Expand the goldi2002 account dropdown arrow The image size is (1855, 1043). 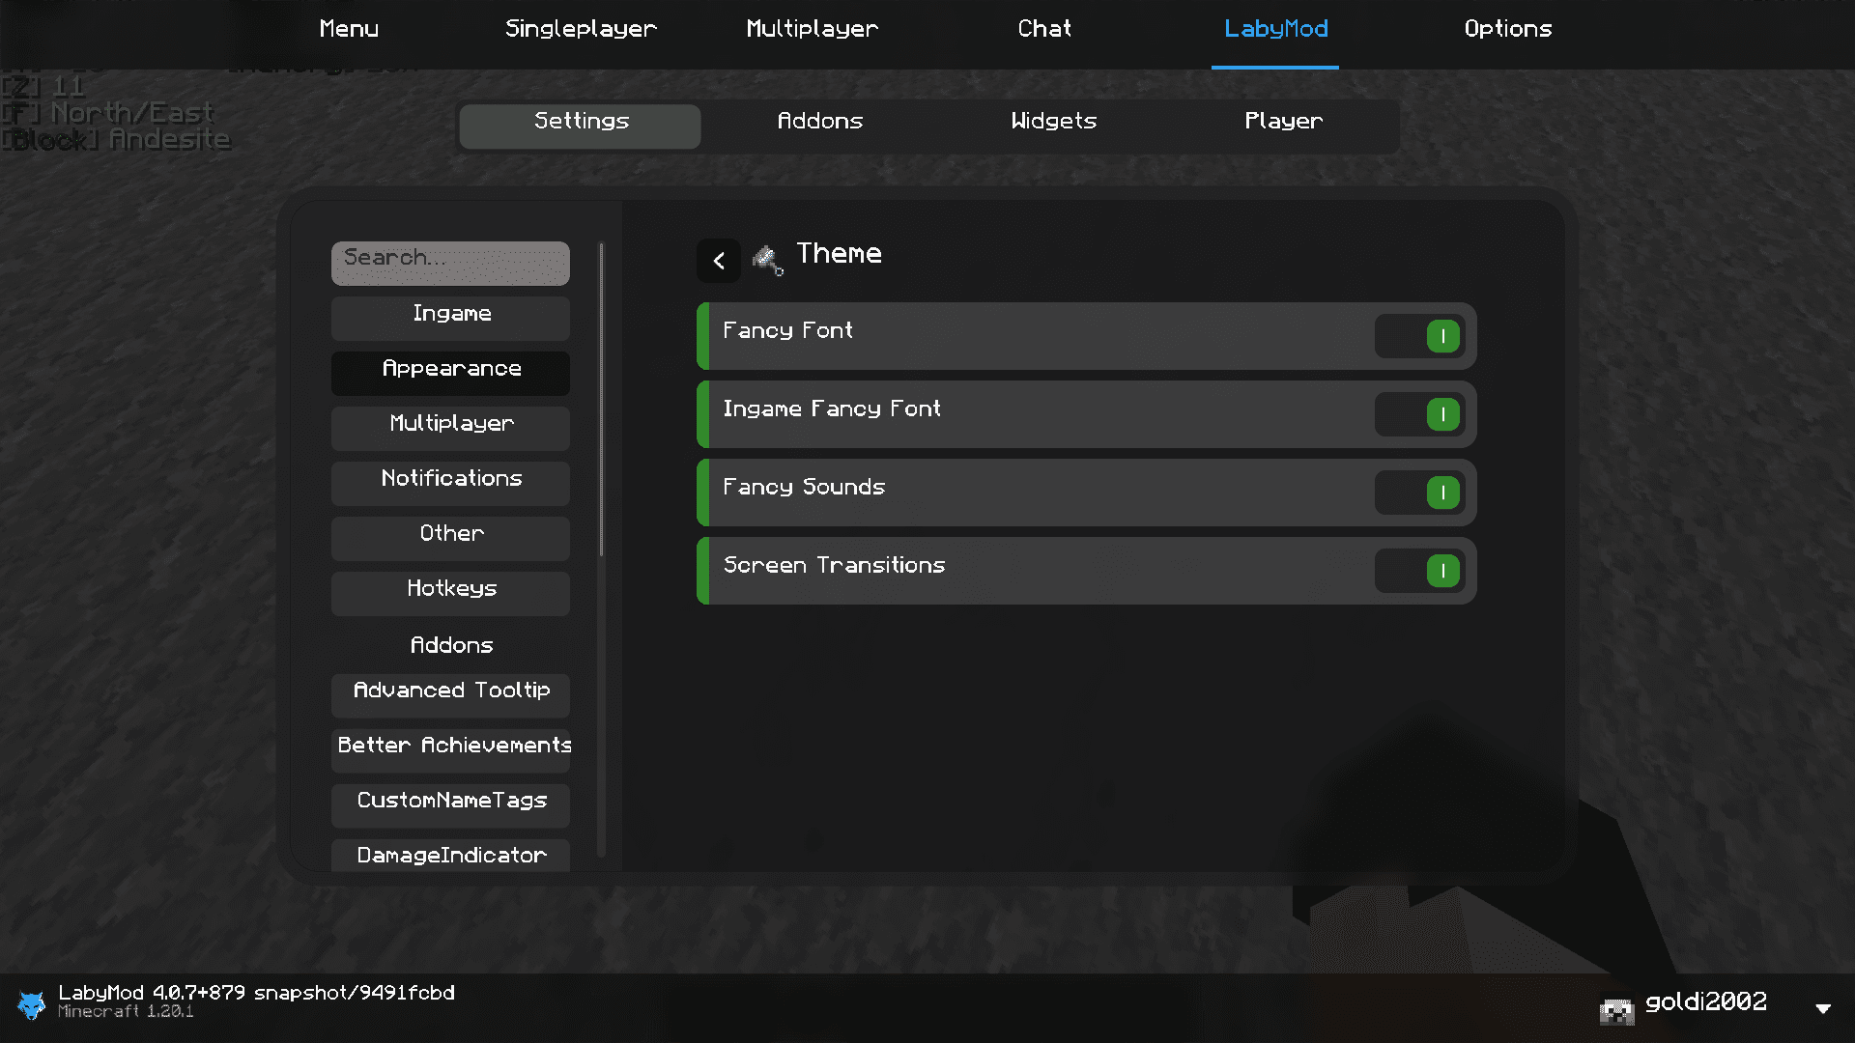[x=1823, y=1008]
